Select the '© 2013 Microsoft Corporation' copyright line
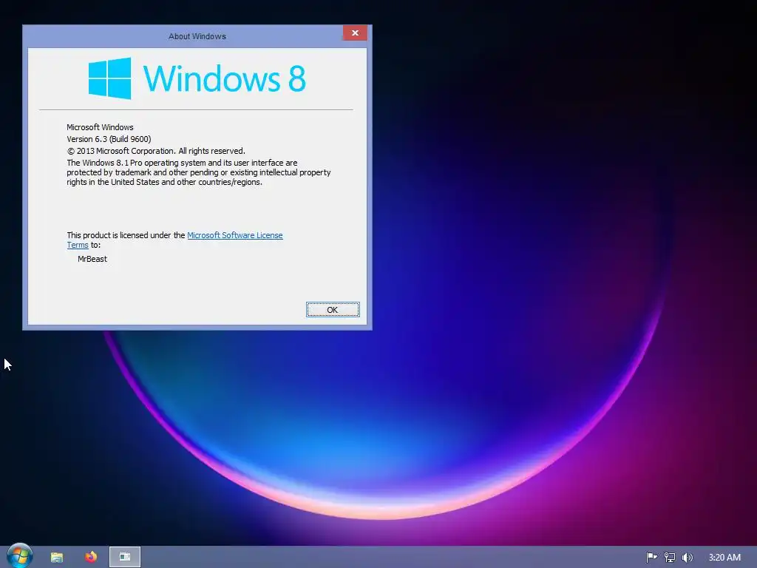Screen dimensions: 757x568 pyautogui.click(x=156, y=151)
